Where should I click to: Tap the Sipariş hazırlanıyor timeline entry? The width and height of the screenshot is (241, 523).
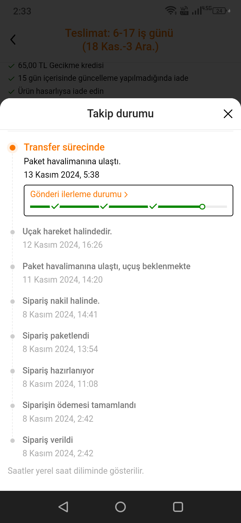[x=58, y=370]
